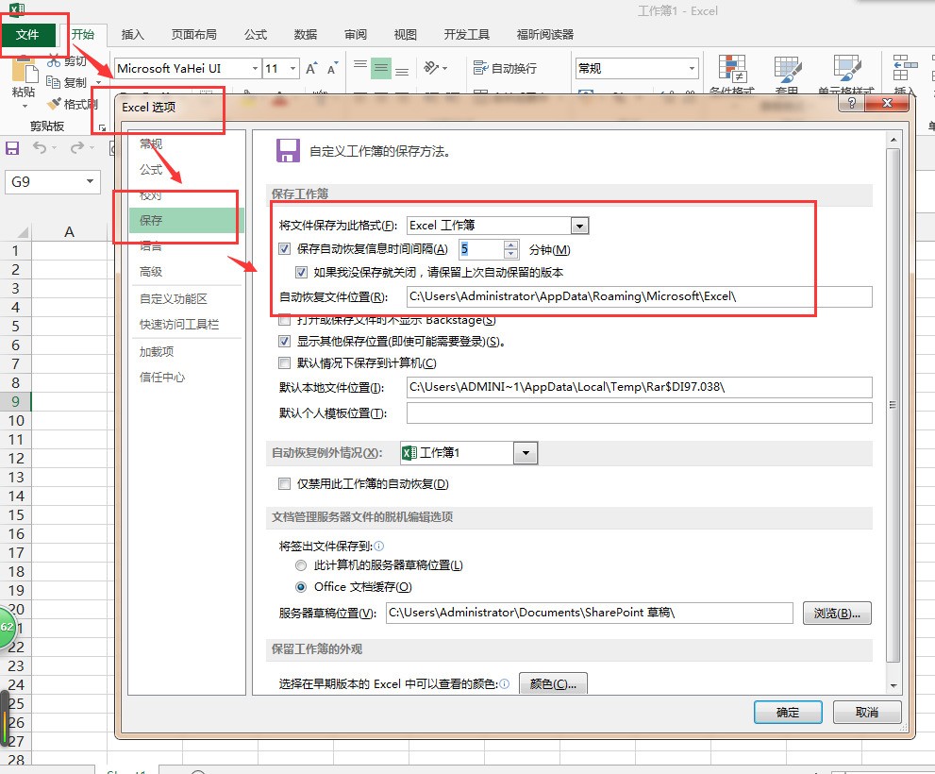935x774 pixels.
Task: Select 公式 in options sidebar
Action: pyautogui.click(x=151, y=170)
